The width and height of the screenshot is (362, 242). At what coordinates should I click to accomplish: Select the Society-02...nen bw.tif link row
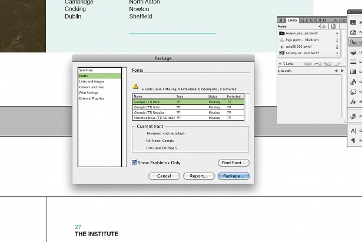(308, 53)
